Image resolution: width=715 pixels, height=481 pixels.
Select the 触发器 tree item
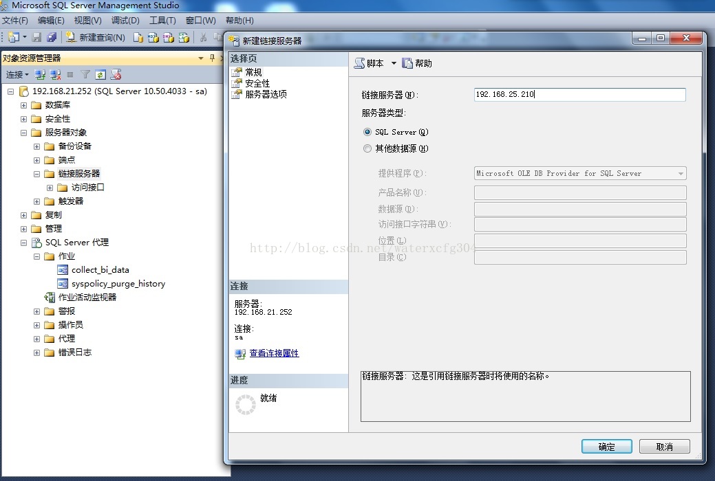click(x=71, y=201)
